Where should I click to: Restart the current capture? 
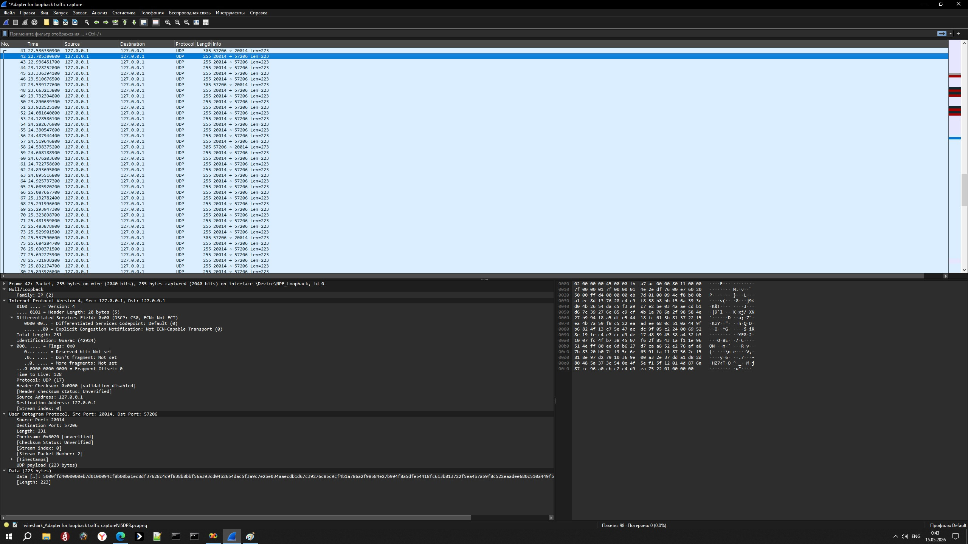25,22
